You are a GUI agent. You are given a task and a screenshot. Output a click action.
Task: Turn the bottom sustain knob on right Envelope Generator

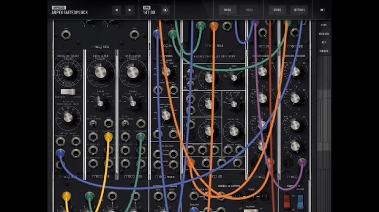[295, 146]
